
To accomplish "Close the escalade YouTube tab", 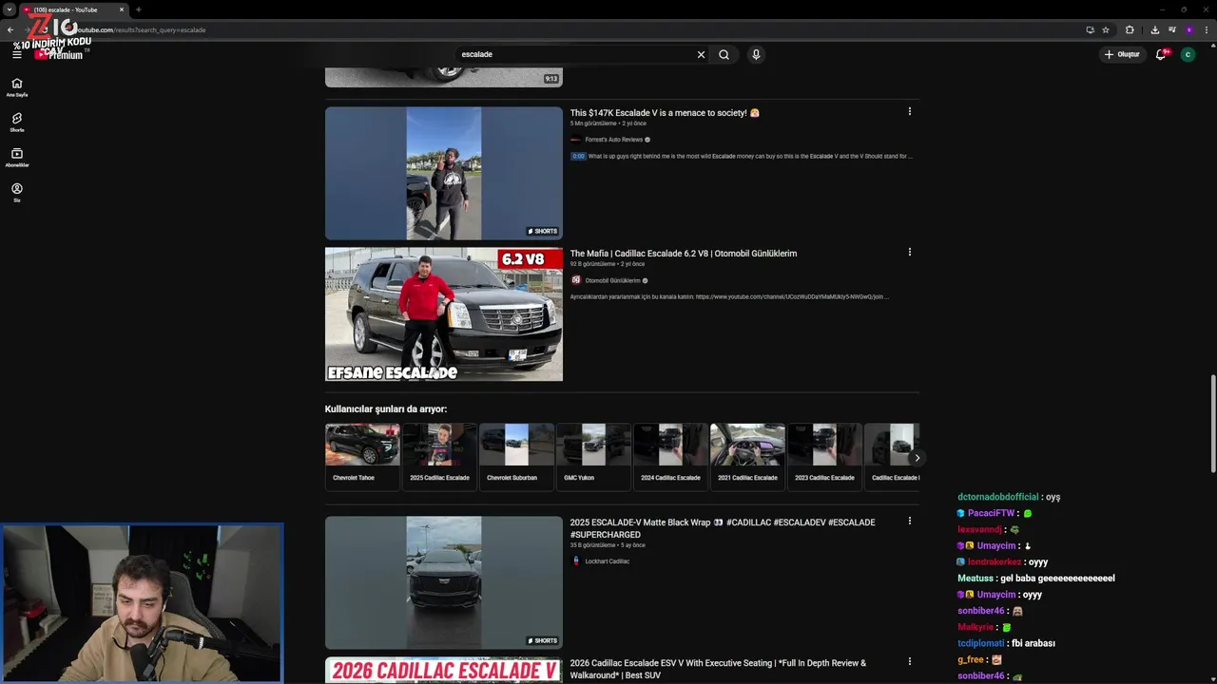I will 122,9.
